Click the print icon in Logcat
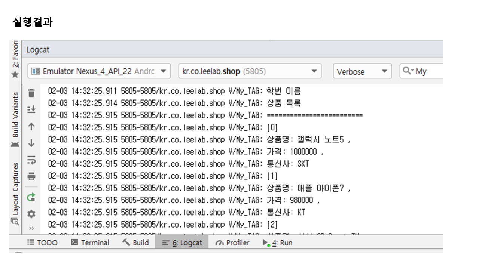The height and width of the screenshot is (269, 479). coord(31,176)
